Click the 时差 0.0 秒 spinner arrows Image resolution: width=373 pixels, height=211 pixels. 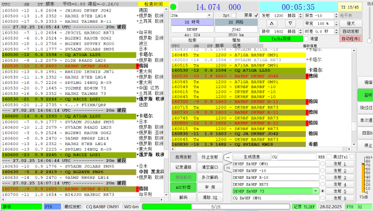coord(336,31)
